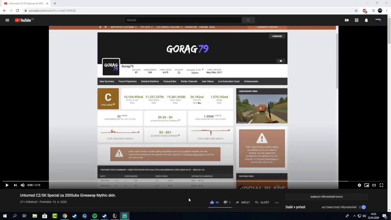The width and height of the screenshot is (391, 220).
Task: Open the media control toolbar icon
Action: pos(373,10)
